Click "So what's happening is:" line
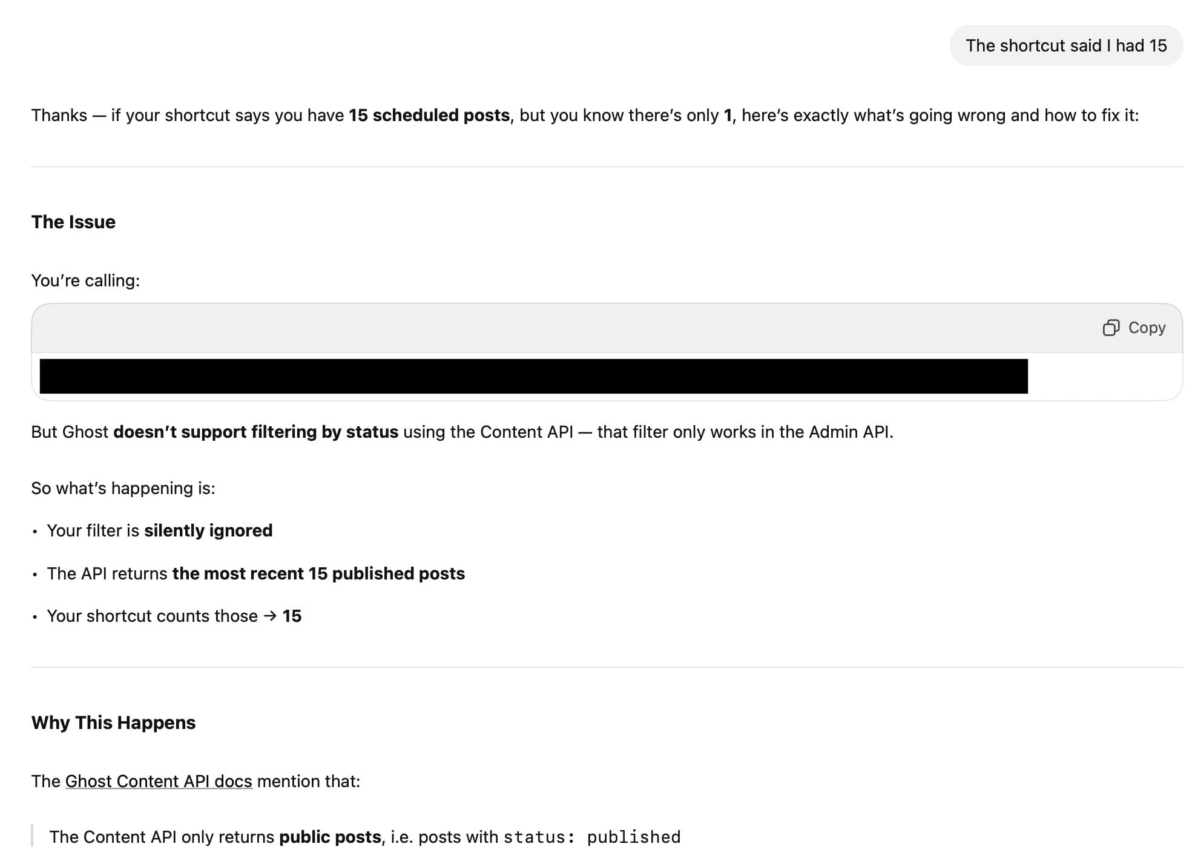The width and height of the screenshot is (1195, 861). pyautogui.click(x=123, y=488)
